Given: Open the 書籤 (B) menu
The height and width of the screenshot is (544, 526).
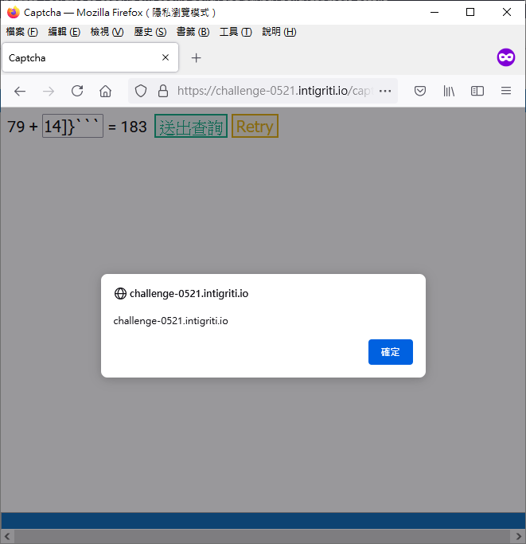Looking at the screenshot, I should [x=193, y=32].
